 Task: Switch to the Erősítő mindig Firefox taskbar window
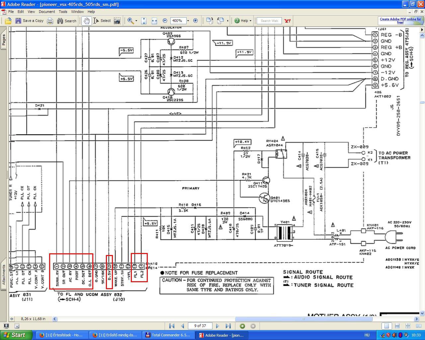pyautogui.click(x=115, y=335)
